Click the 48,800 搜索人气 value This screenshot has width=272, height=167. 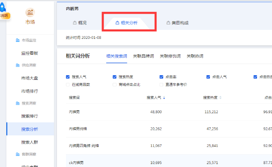point(156,112)
